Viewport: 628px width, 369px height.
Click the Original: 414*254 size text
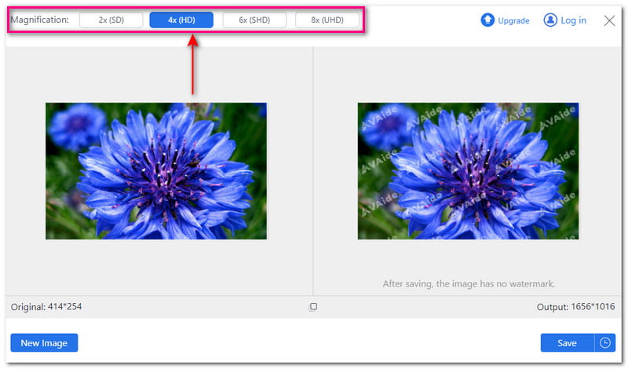click(46, 306)
